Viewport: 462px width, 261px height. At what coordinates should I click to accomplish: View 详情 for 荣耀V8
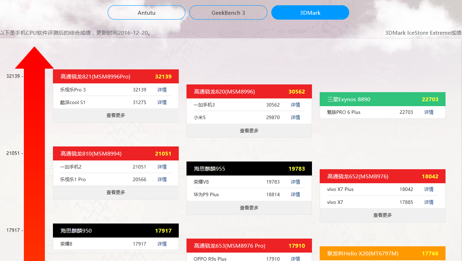295,182
